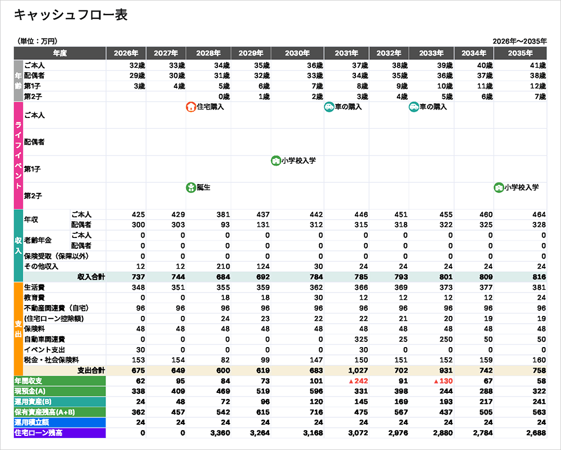Click the school icon for 第2子 小学校入学 in 2035
Screen dimensions: 561x450
499,187
